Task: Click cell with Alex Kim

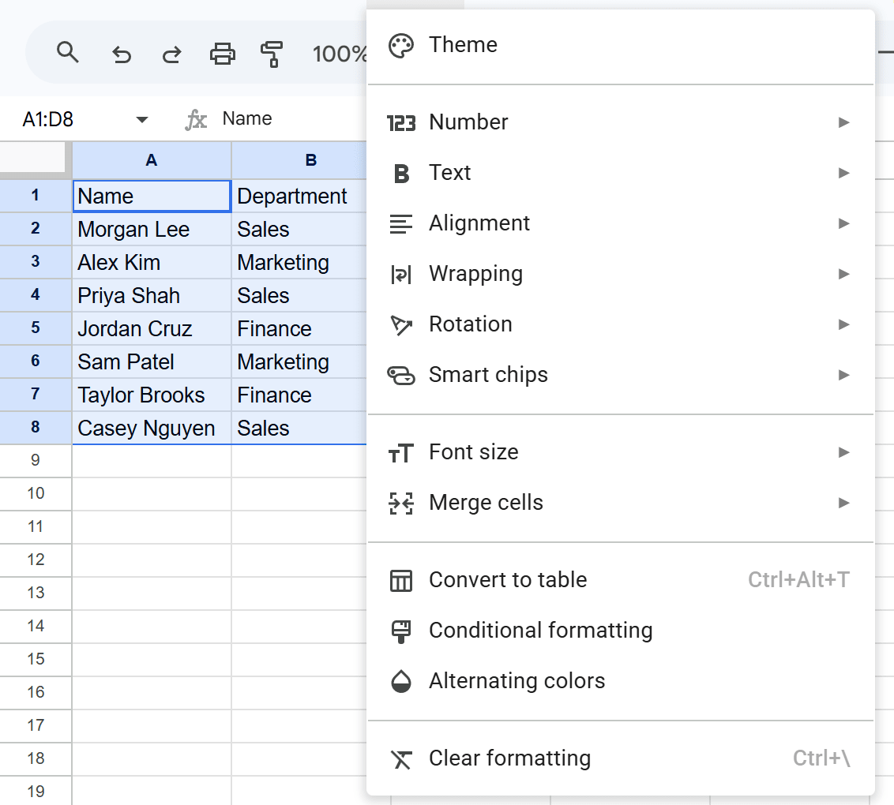Action: 152,263
